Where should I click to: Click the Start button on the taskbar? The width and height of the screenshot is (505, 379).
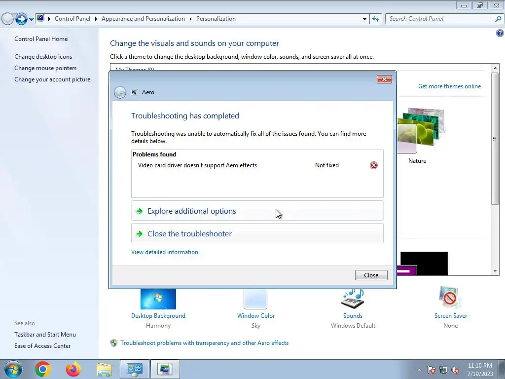click(13, 369)
